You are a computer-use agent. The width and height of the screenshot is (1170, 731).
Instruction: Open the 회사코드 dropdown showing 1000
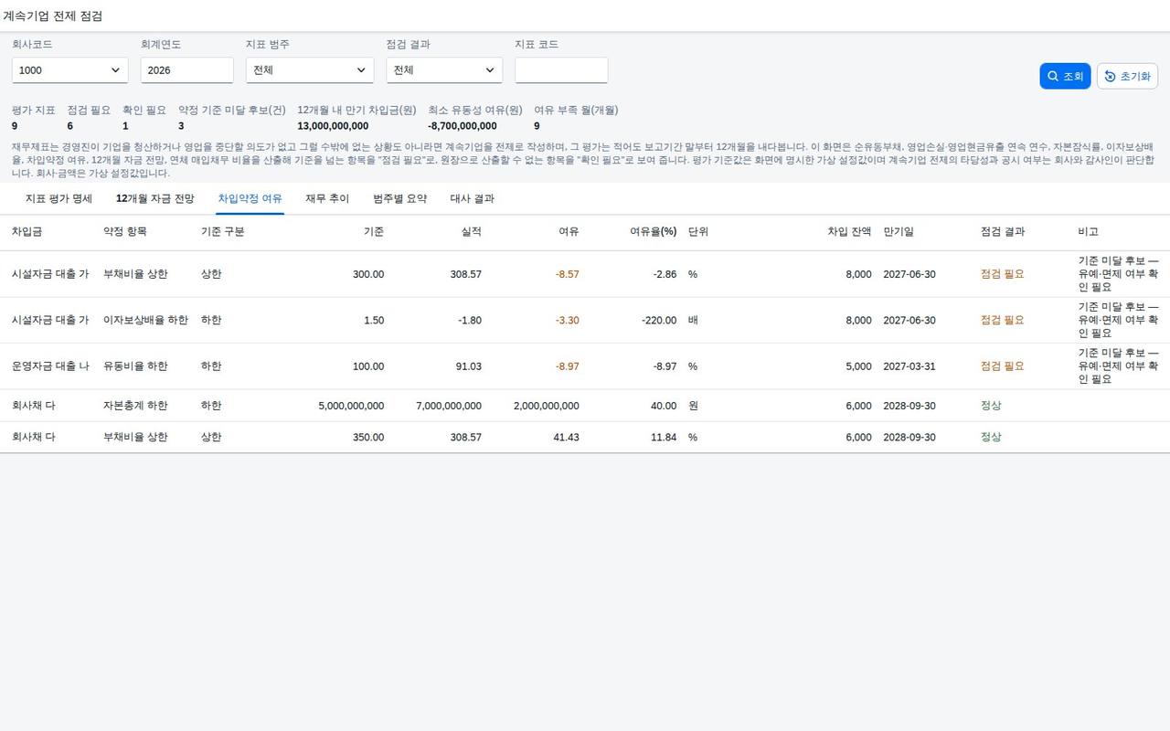coord(70,70)
